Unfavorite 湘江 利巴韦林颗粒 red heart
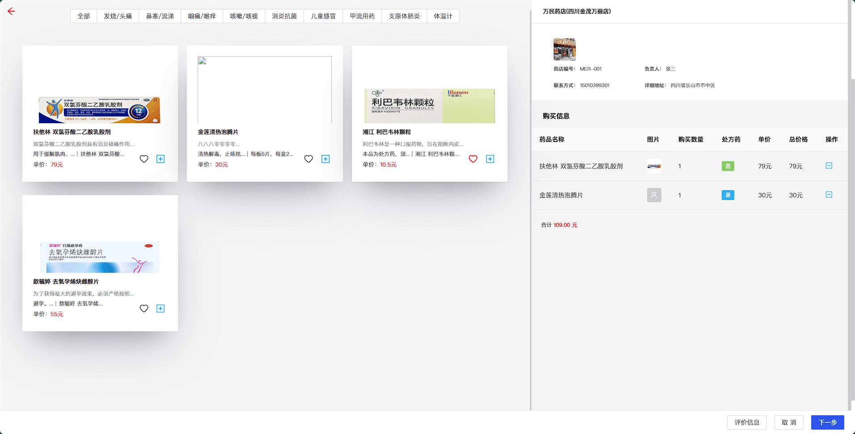 473,159
